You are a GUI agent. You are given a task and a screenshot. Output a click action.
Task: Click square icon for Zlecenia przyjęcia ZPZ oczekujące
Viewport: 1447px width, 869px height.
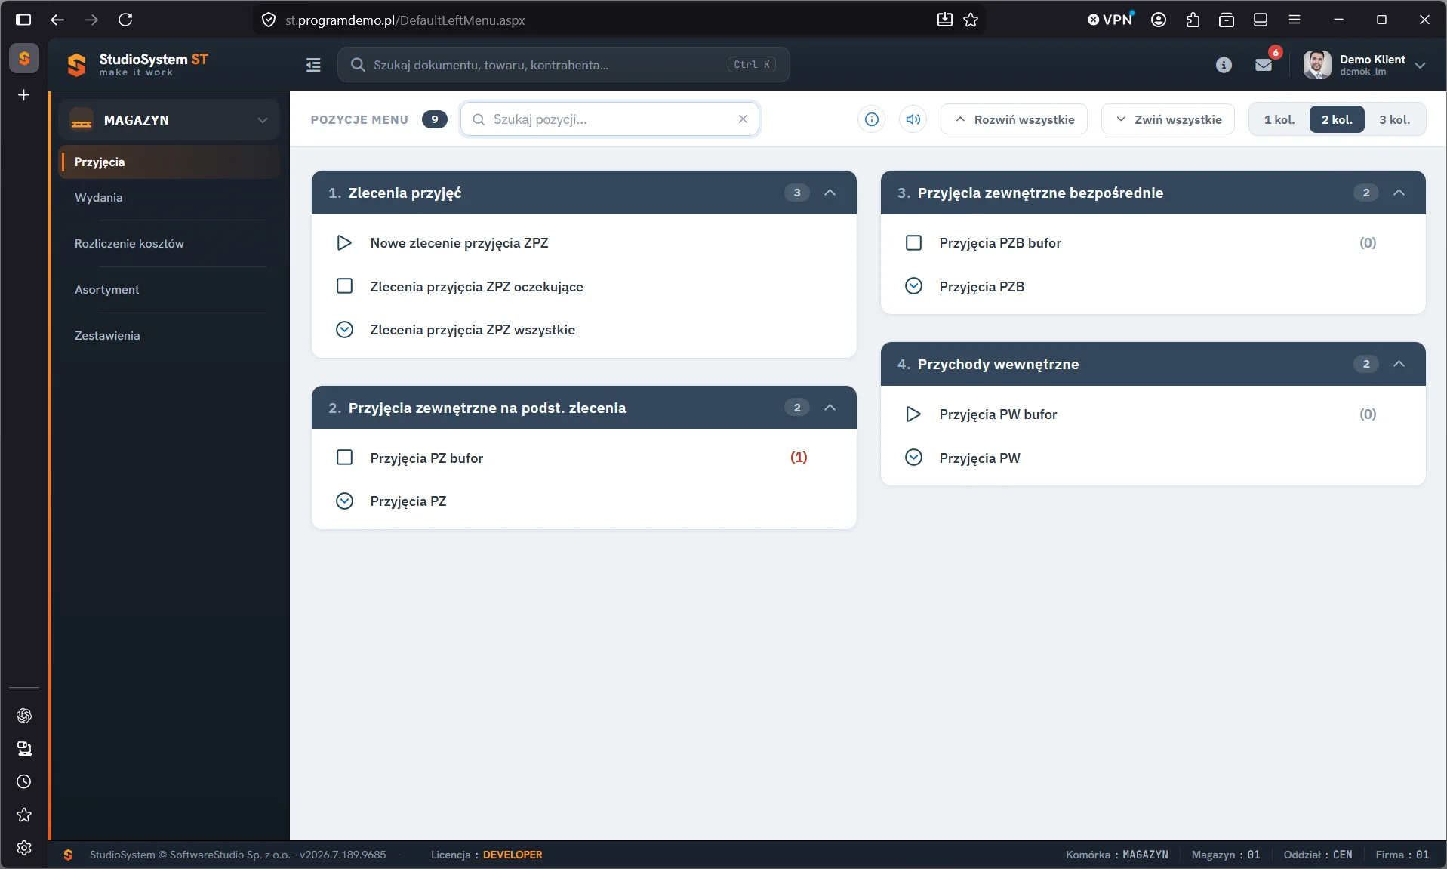coord(344,286)
